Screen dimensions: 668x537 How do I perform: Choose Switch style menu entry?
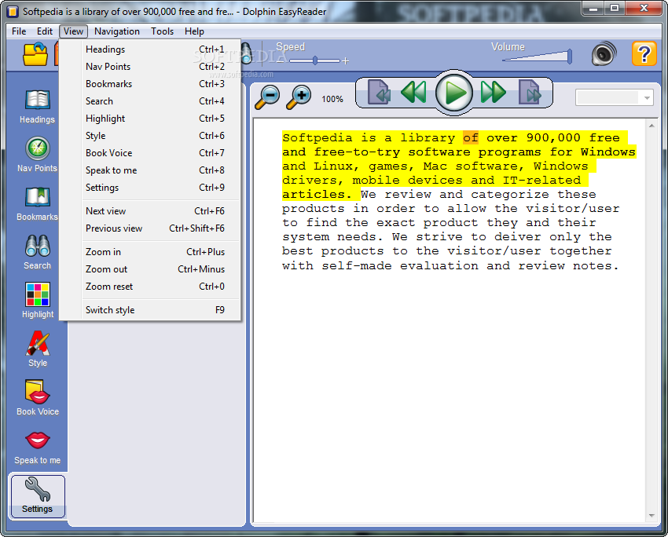(x=150, y=310)
